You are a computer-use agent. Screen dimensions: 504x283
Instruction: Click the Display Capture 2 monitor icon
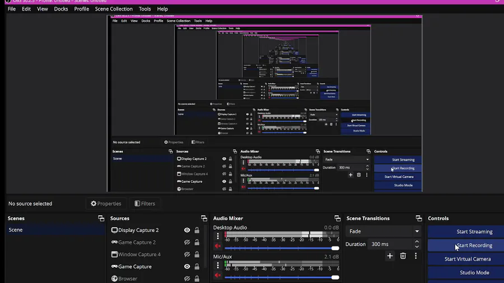click(x=114, y=230)
